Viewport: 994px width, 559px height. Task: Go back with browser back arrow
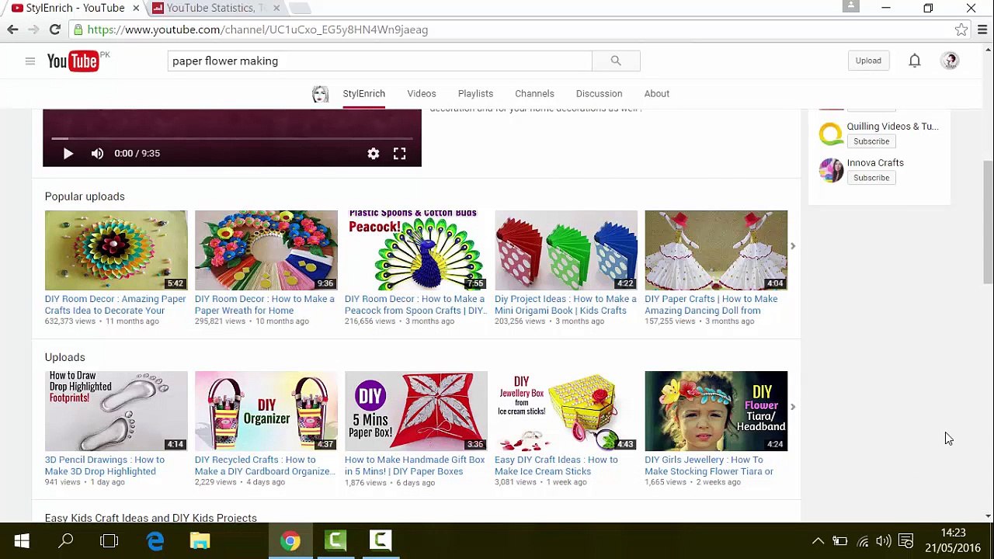[12, 30]
